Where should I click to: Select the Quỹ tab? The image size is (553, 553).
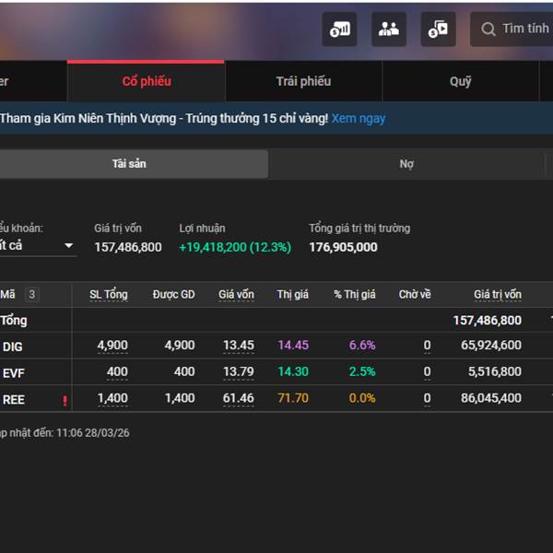(460, 81)
